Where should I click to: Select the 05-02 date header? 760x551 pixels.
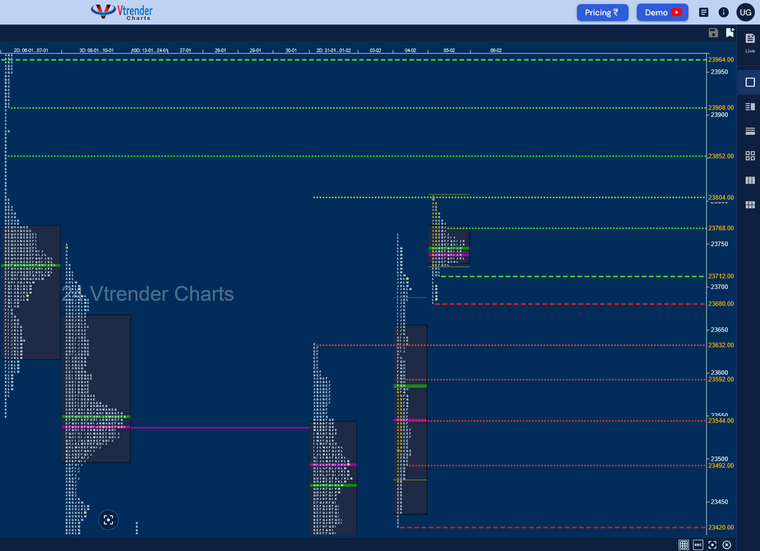tap(449, 50)
